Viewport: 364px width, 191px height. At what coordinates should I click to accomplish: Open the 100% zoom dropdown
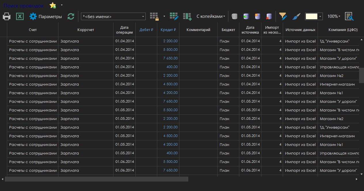(334, 16)
